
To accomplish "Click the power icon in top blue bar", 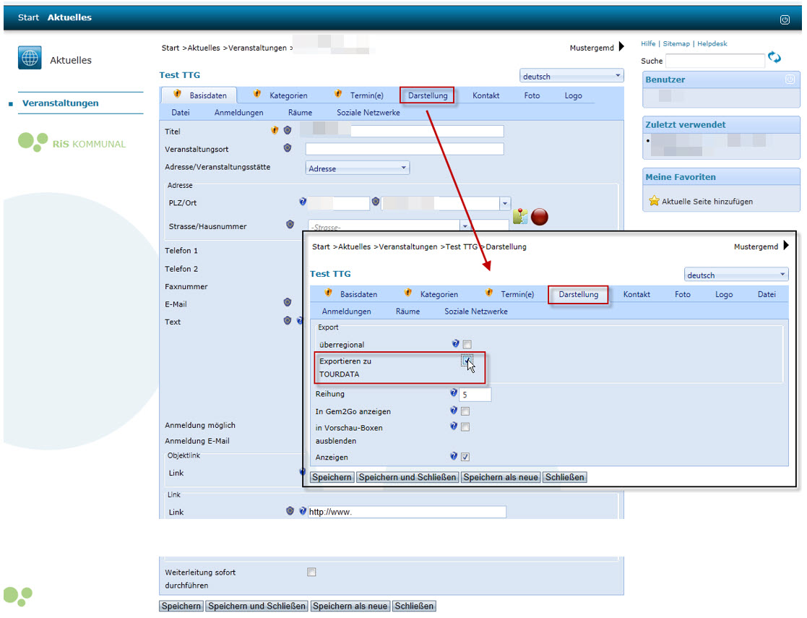I will click(x=785, y=20).
